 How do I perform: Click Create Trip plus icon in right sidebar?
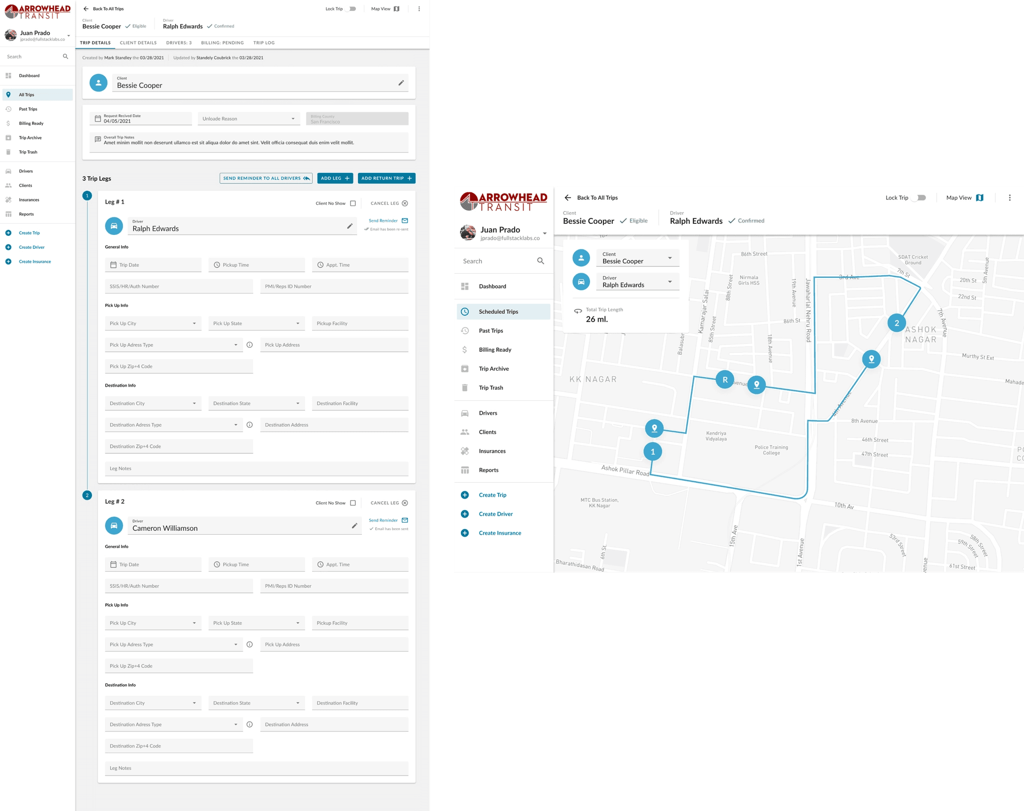[464, 495]
